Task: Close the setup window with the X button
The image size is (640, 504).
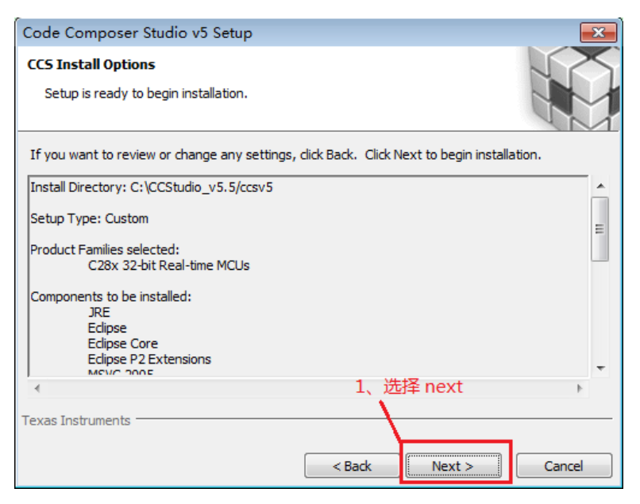Action: tap(598, 33)
